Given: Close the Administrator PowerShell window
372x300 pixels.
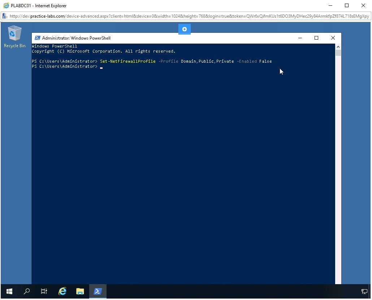Looking at the screenshot, I should pos(333,38).
